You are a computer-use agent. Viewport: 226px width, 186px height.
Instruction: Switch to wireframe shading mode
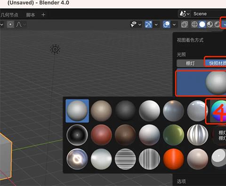point(194,25)
